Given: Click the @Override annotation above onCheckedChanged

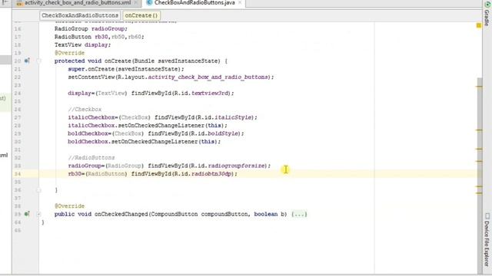Looking at the screenshot, I should tap(69, 206).
